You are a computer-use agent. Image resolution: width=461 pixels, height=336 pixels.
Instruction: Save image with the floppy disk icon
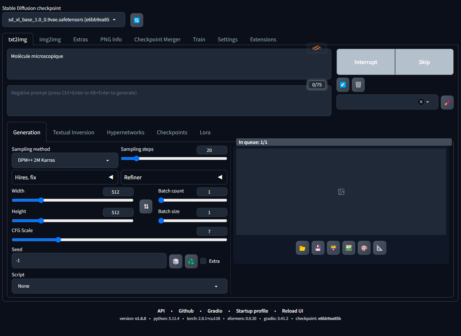[318, 248]
